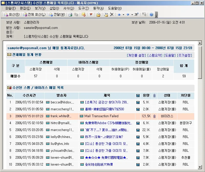205x172 pixels.
Task: Delete the message with the X icon
Action: 112,15
